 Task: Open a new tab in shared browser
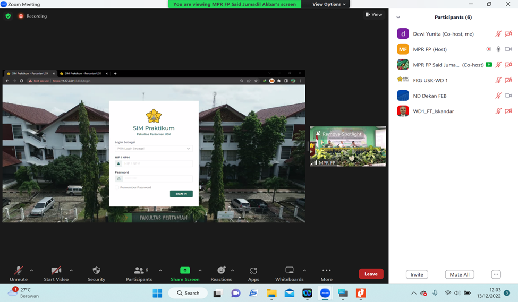(115, 74)
